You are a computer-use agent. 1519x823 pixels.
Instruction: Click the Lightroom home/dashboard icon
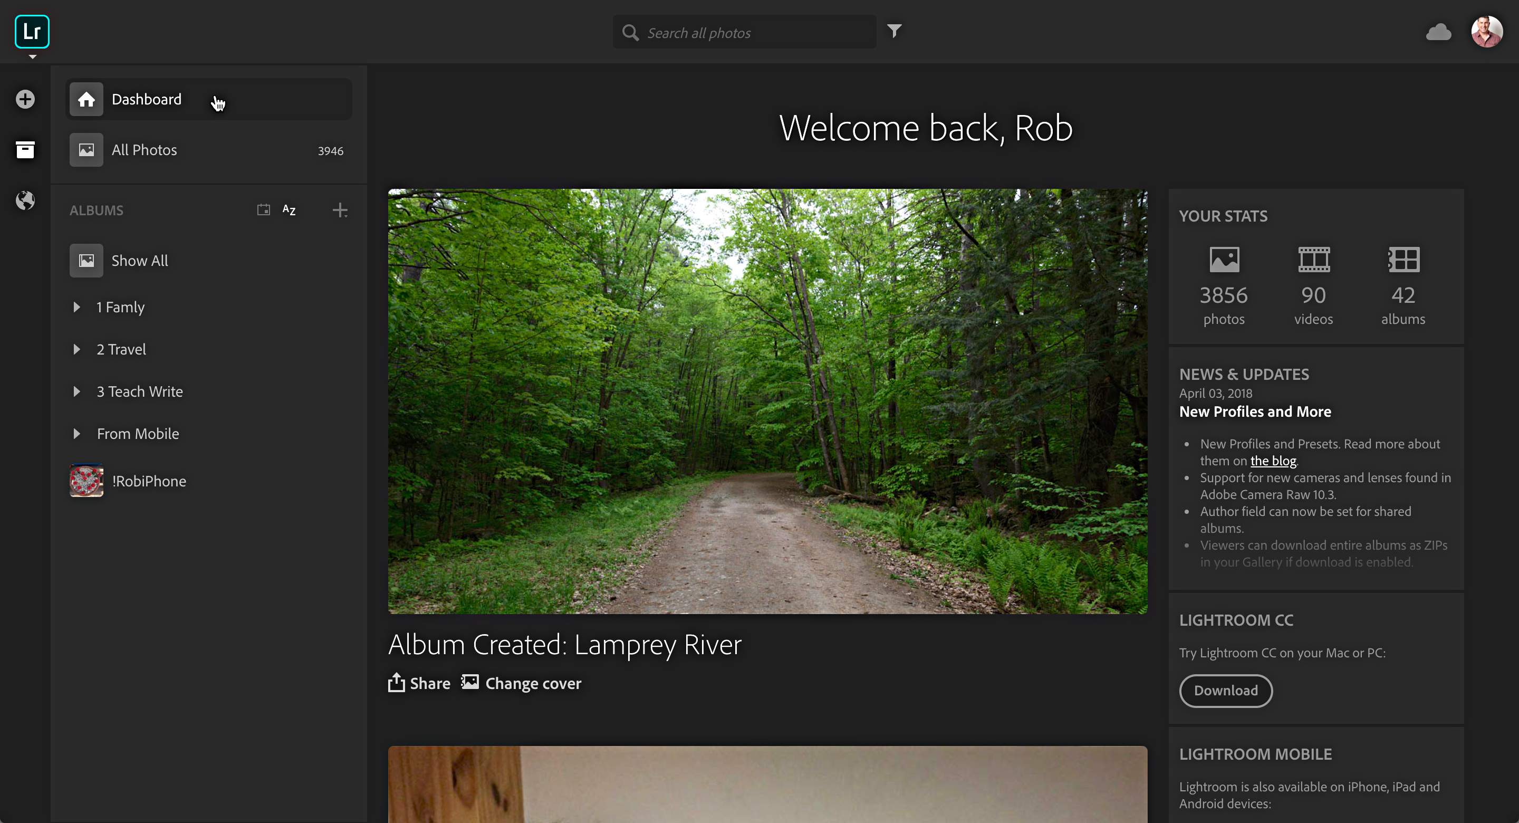(86, 98)
